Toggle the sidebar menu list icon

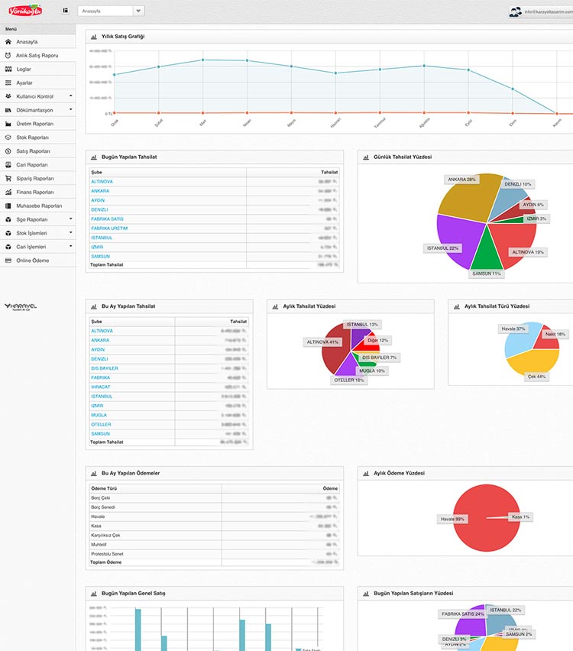(x=66, y=11)
